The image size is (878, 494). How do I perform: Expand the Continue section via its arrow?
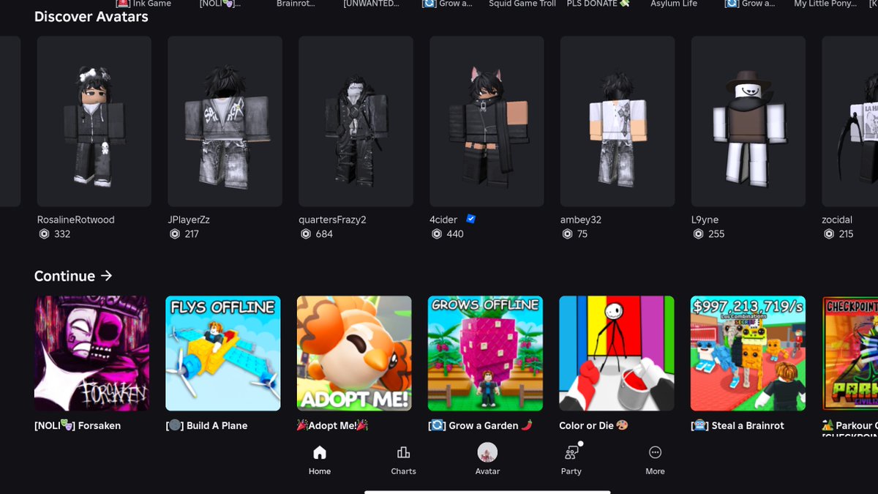click(x=107, y=276)
